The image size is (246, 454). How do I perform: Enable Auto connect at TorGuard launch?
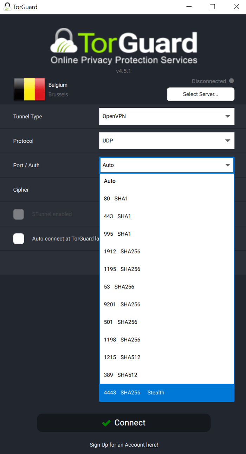tap(19, 238)
